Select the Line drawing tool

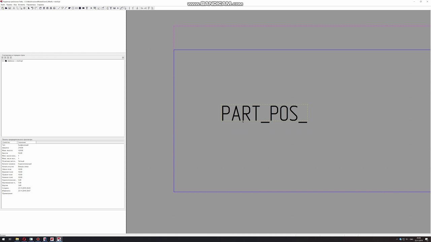59,8
